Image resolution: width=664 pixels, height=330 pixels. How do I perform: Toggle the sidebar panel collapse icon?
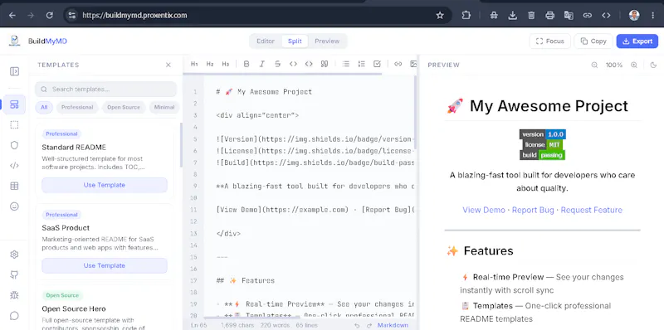(14, 71)
